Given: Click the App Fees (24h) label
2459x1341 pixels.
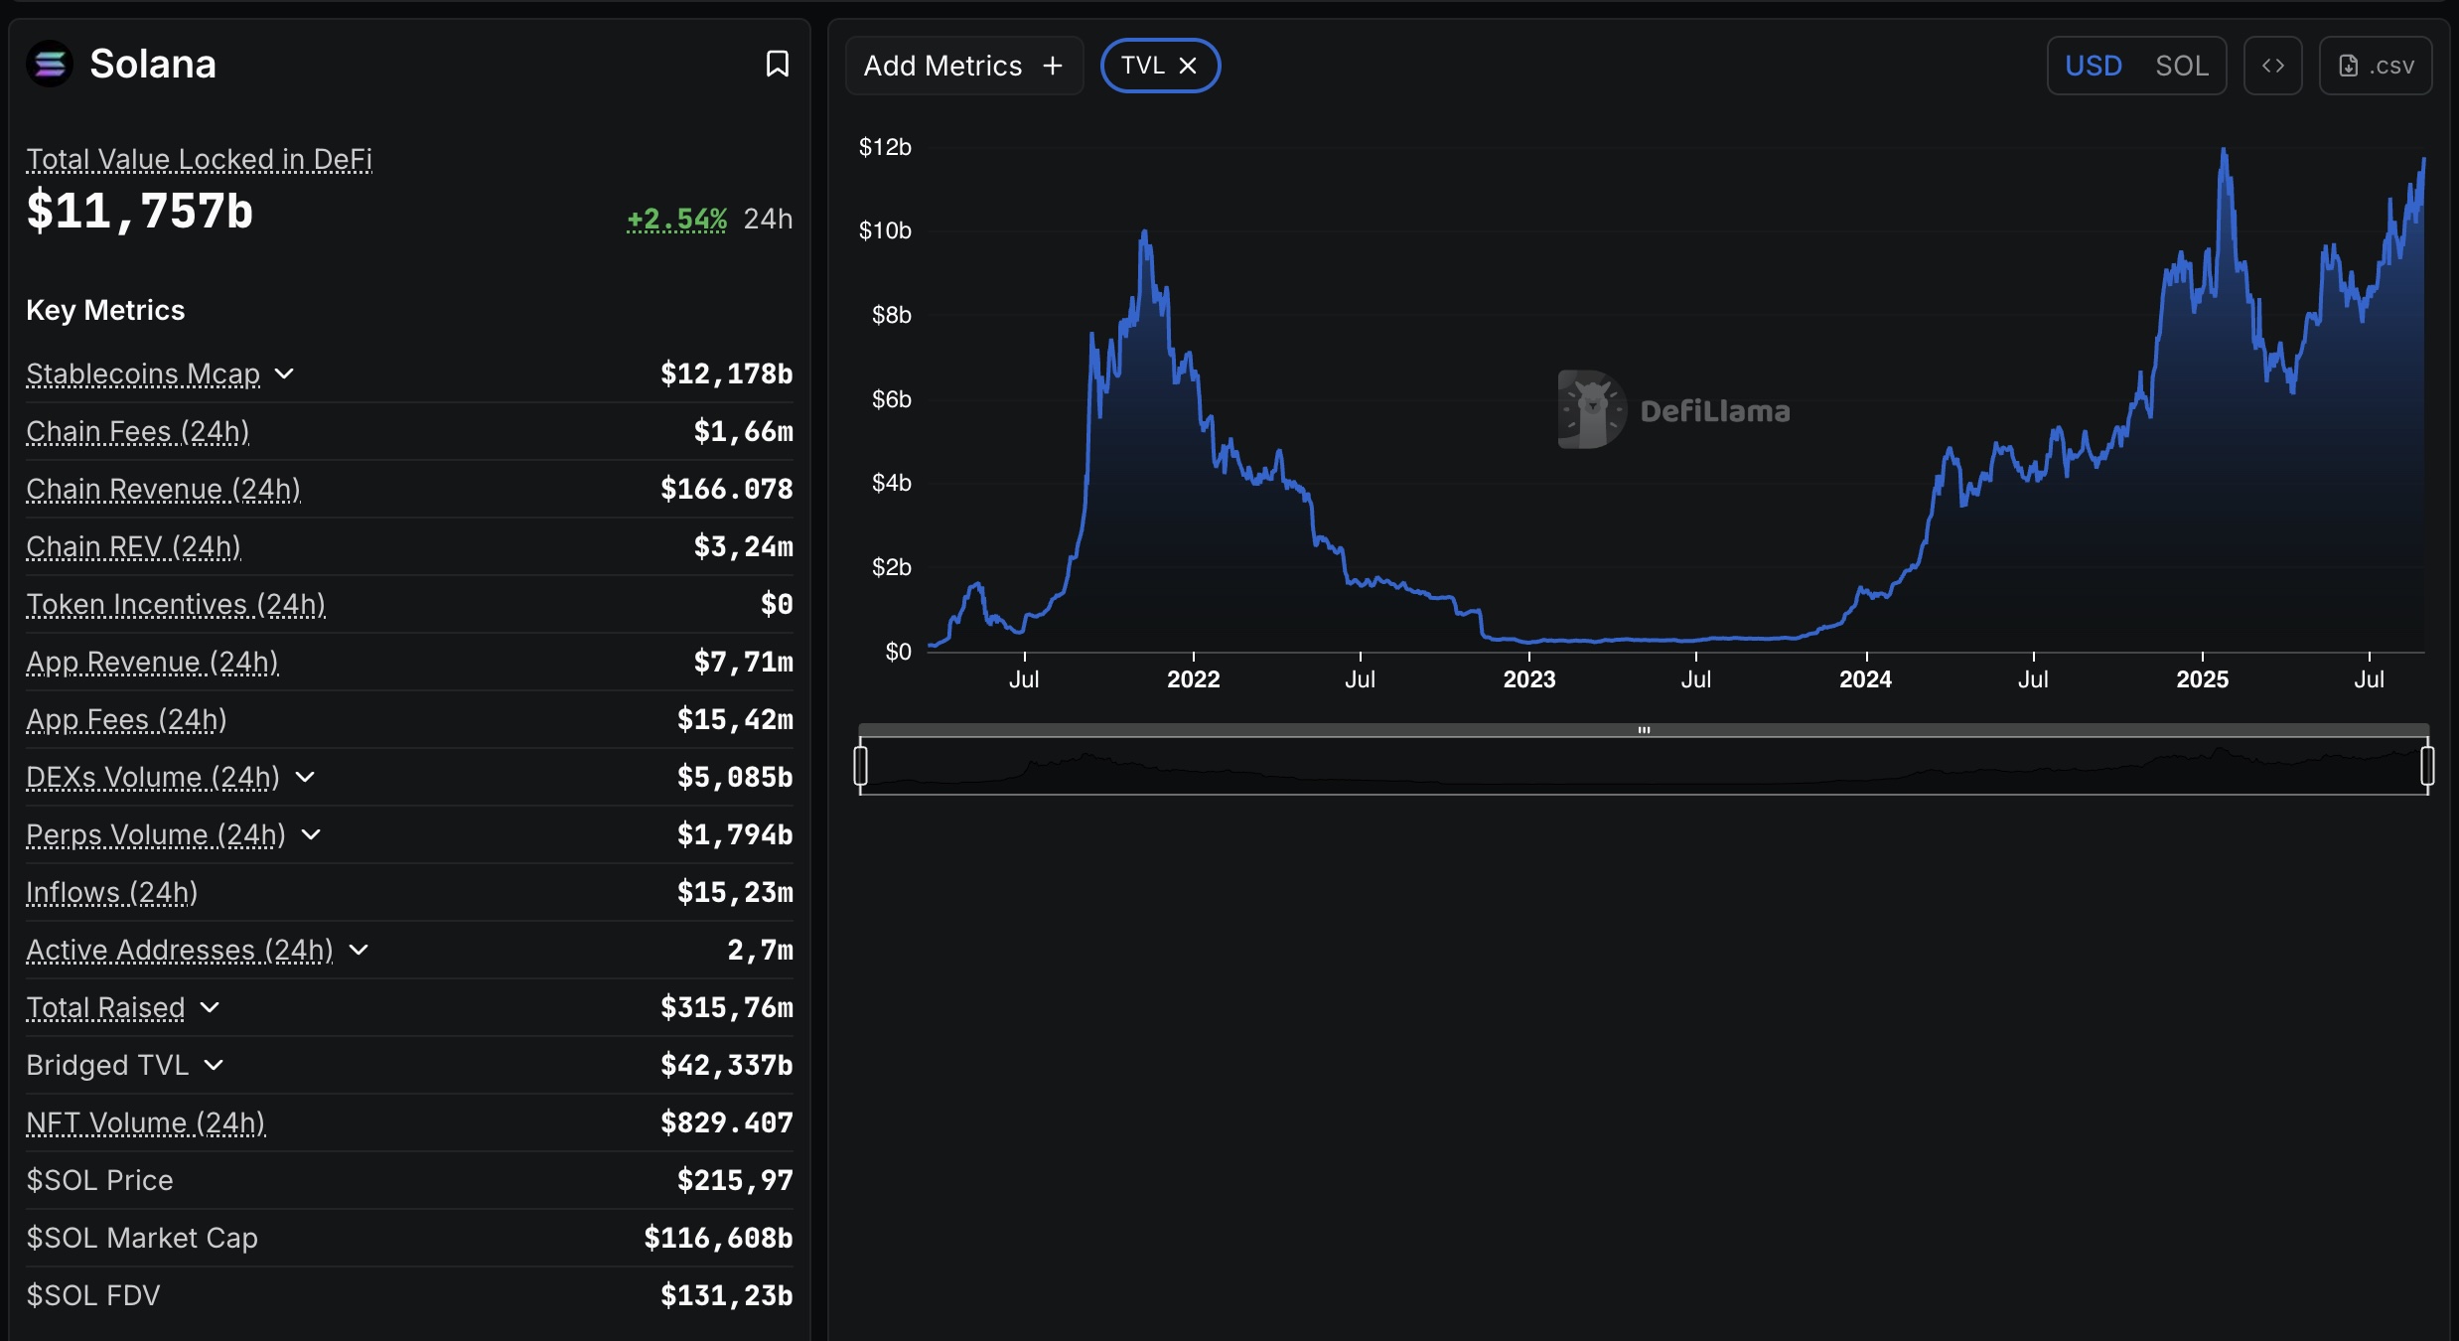Looking at the screenshot, I should point(126,719).
